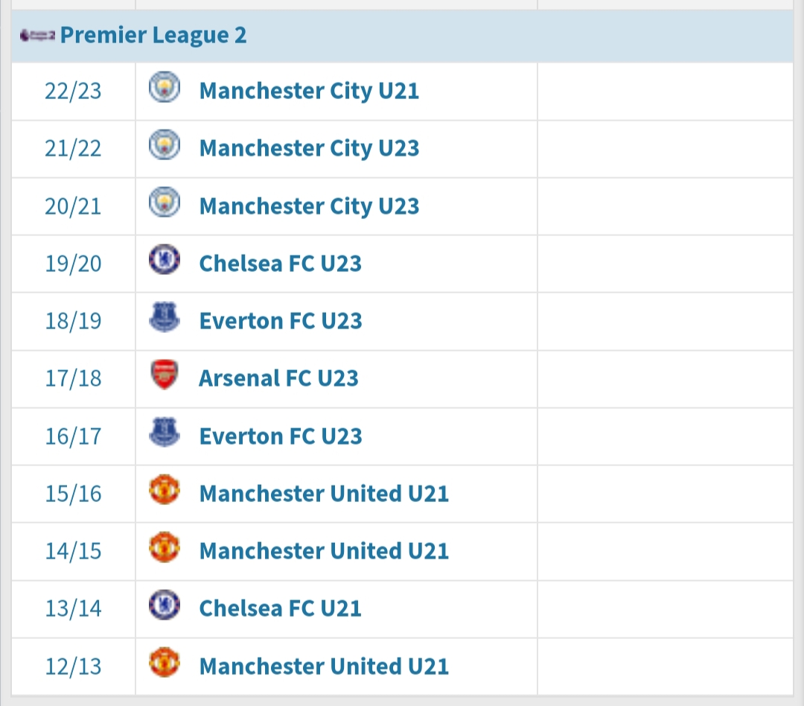
Task: Open Arsenal FC U23 team link
Action: point(278,378)
